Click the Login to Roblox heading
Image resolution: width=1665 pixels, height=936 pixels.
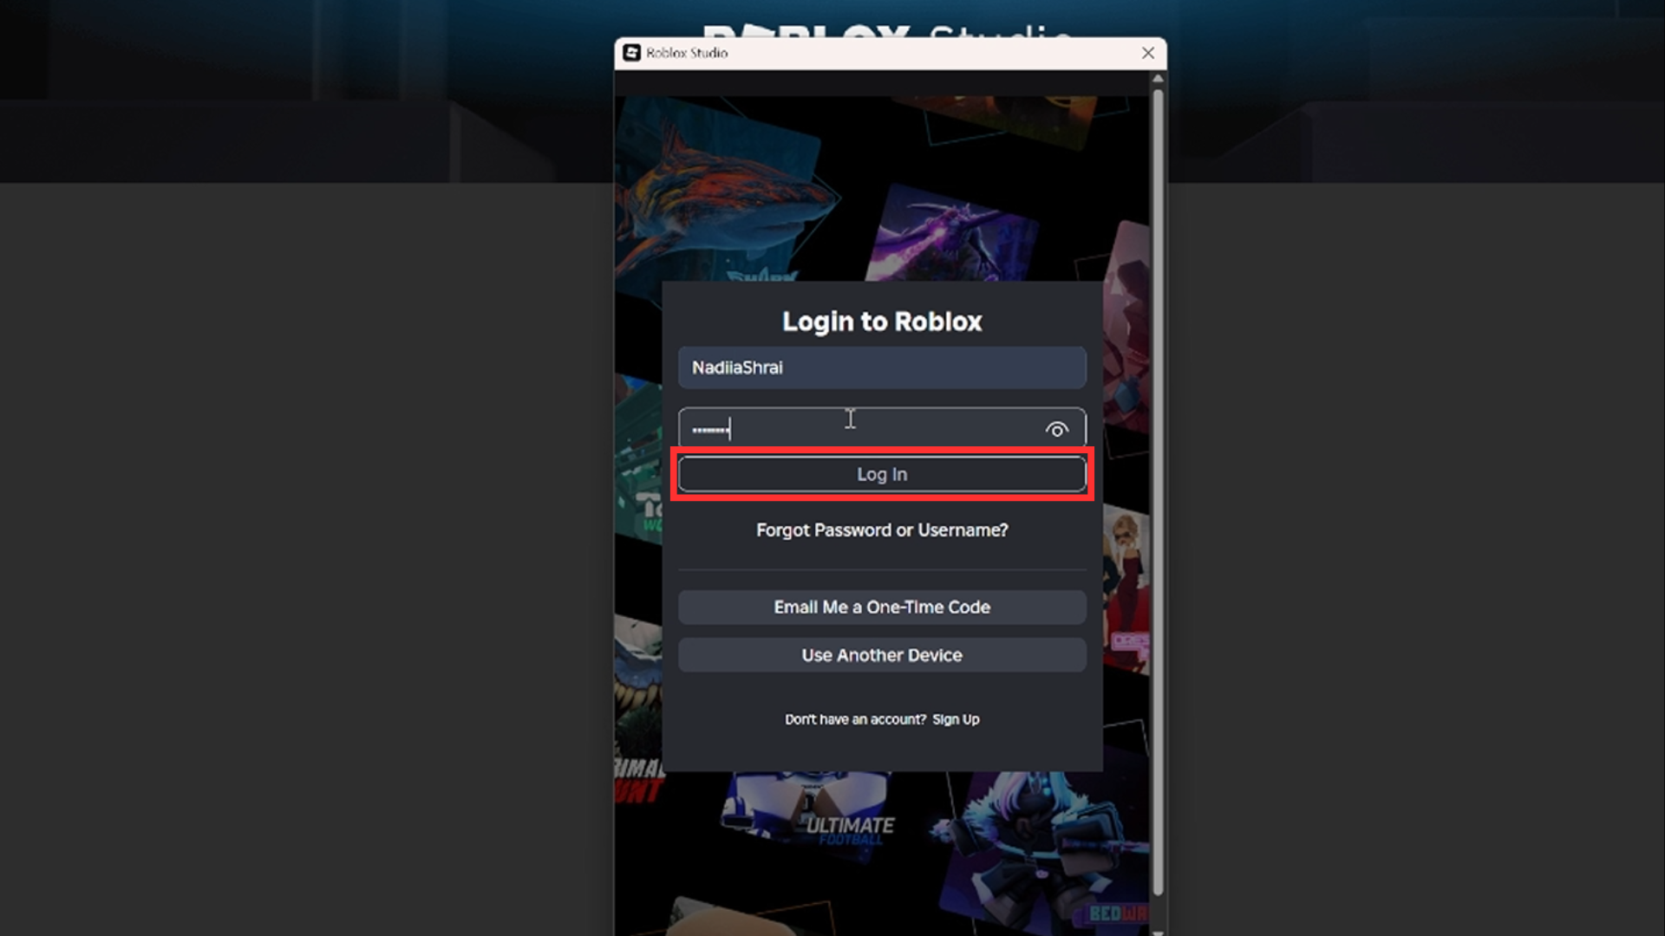coord(882,322)
